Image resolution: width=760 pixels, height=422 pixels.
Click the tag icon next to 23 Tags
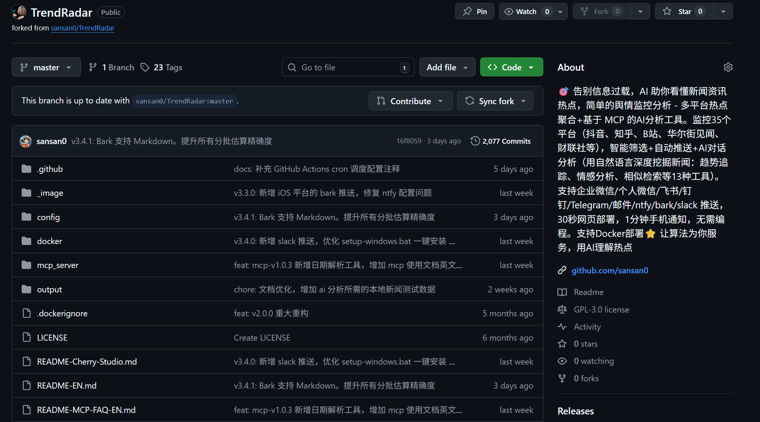tap(145, 67)
